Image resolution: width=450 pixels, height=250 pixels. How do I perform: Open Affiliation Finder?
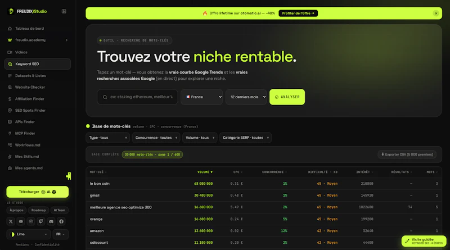[x=37, y=99]
